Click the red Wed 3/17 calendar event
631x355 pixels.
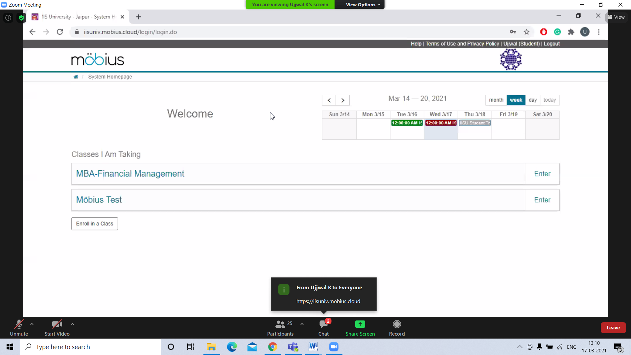click(441, 123)
